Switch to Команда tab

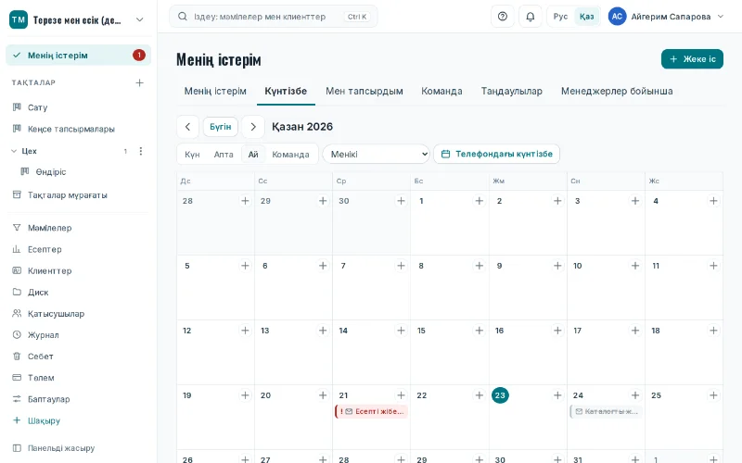tap(442, 91)
